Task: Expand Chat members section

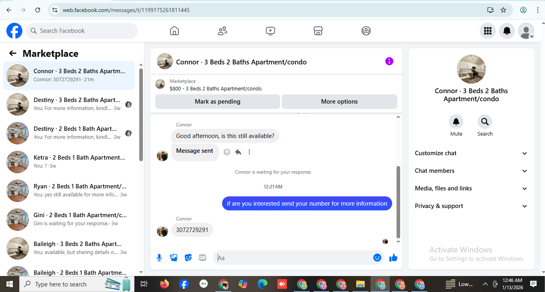Action: (x=471, y=171)
